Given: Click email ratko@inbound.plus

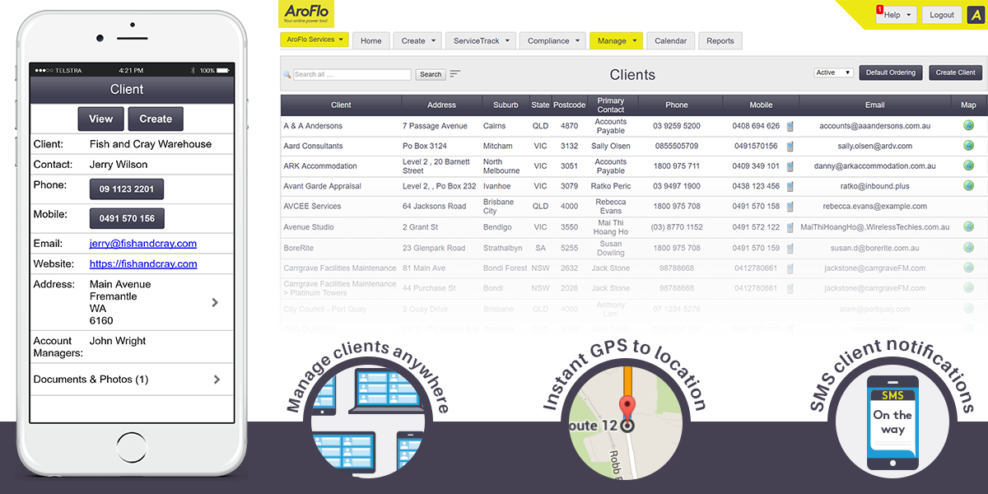Looking at the screenshot, I should pyautogui.click(x=875, y=186).
